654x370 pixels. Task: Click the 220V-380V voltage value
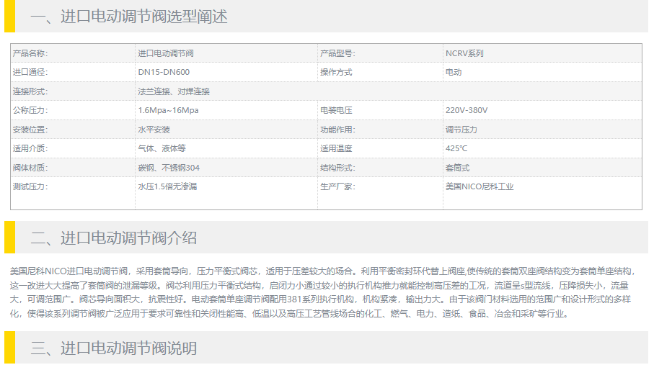coord(467,110)
